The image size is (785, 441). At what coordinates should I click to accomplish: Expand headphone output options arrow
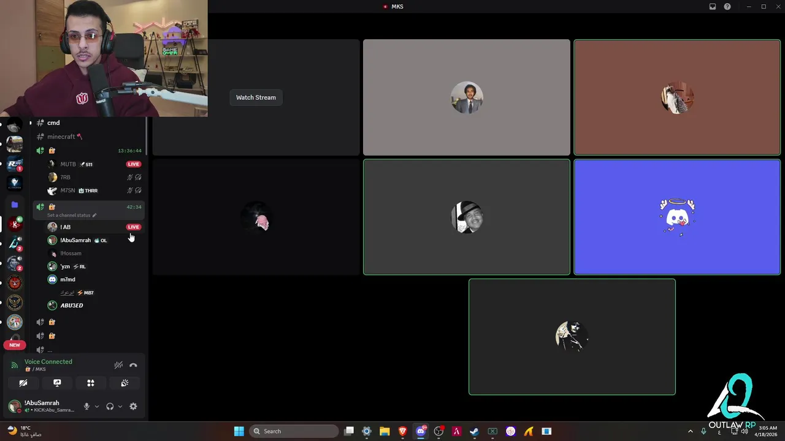click(120, 406)
